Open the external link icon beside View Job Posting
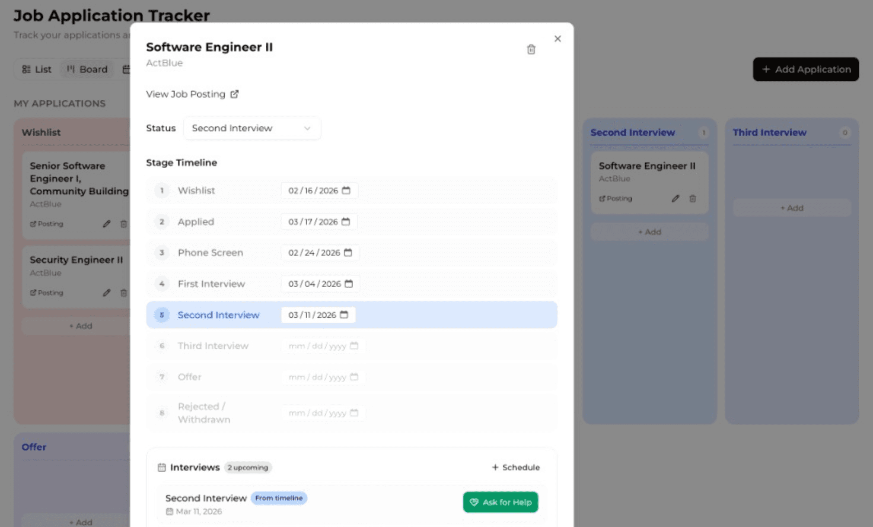Viewport: 873px width, 527px height. [235, 94]
